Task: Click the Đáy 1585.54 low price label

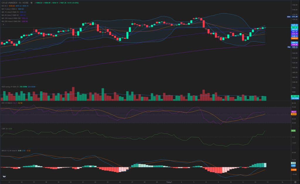Action: pos(293,47)
